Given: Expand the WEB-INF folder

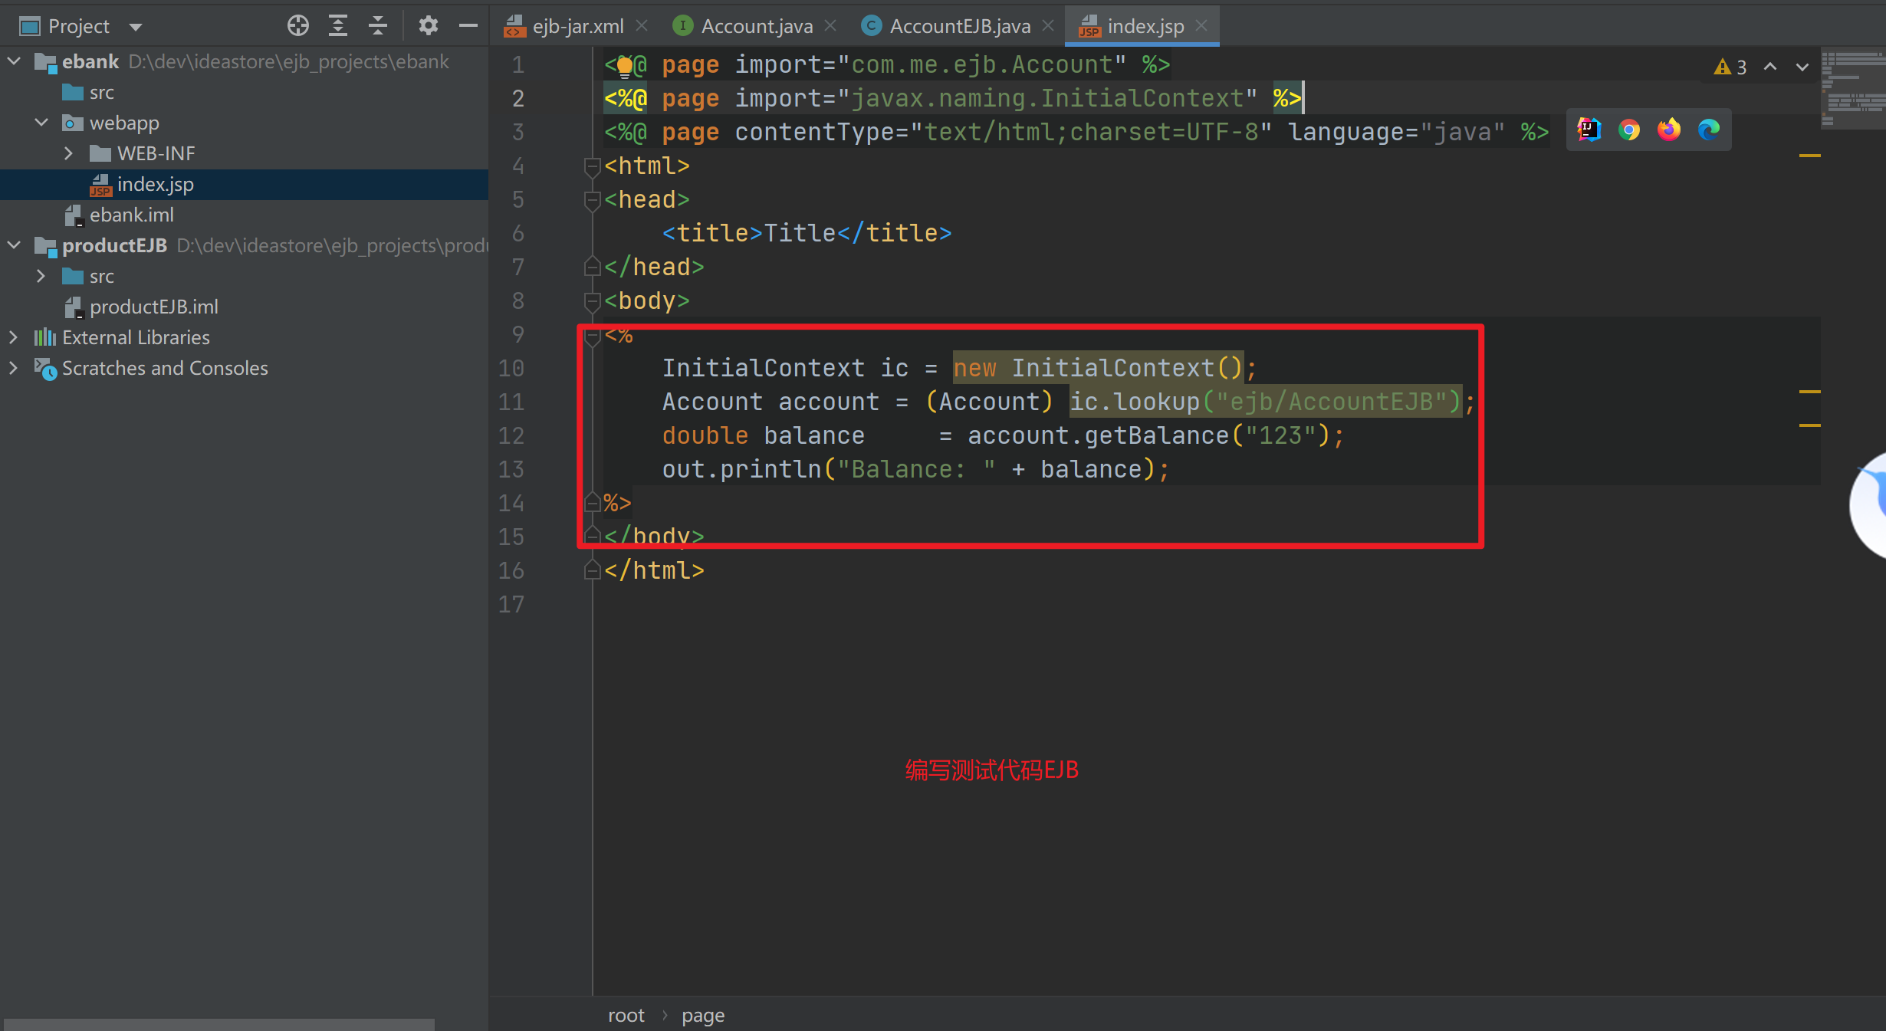Looking at the screenshot, I should point(69,153).
